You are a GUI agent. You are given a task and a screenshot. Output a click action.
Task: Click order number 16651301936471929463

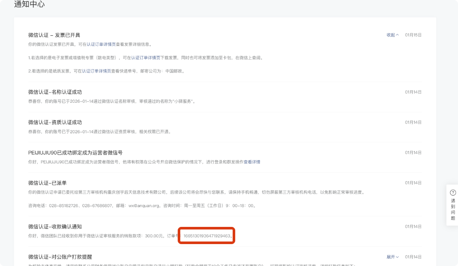coord(207,236)
